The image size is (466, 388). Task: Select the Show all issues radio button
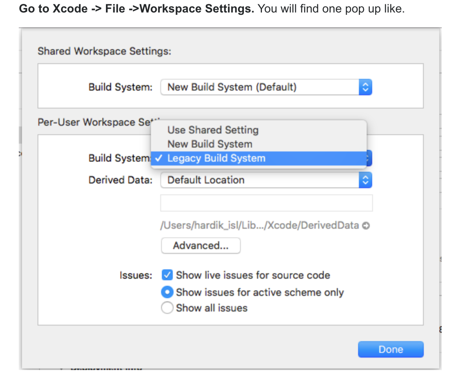pyautogui.click(x=167, y=308)
